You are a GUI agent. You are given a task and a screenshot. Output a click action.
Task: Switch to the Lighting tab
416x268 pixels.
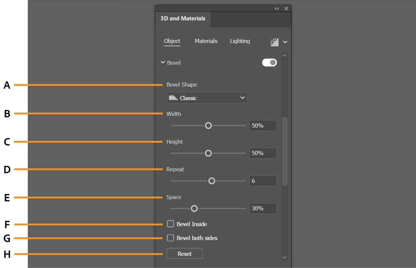click(x=240, y=41)
